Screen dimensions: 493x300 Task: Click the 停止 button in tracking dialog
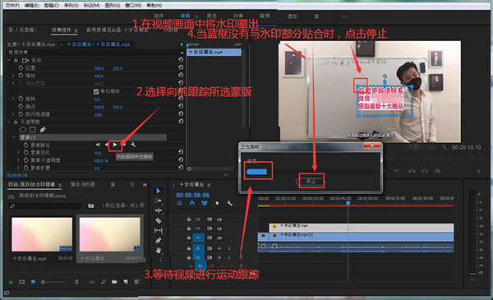point(311,181)
